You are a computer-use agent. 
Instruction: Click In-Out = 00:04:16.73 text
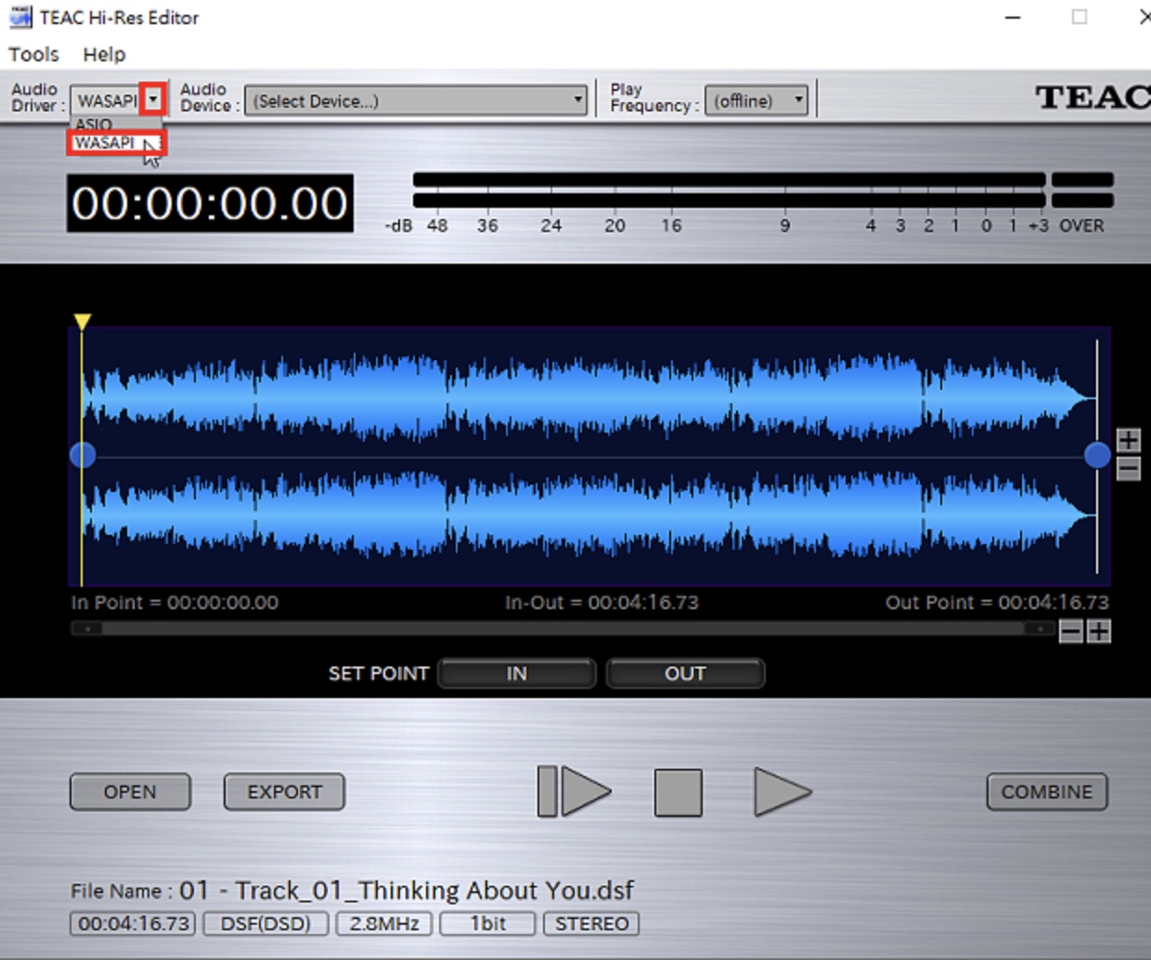click(601, 603)
